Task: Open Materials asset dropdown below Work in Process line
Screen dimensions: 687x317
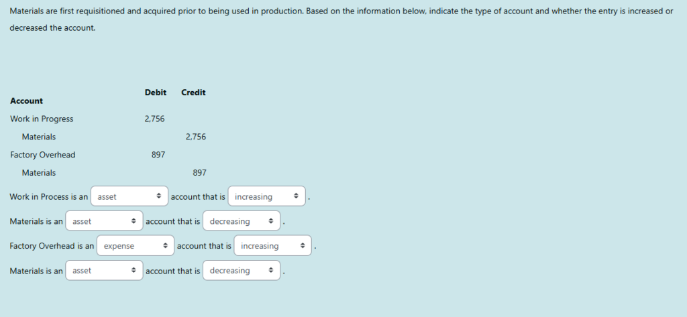Action: coord(104,222)
